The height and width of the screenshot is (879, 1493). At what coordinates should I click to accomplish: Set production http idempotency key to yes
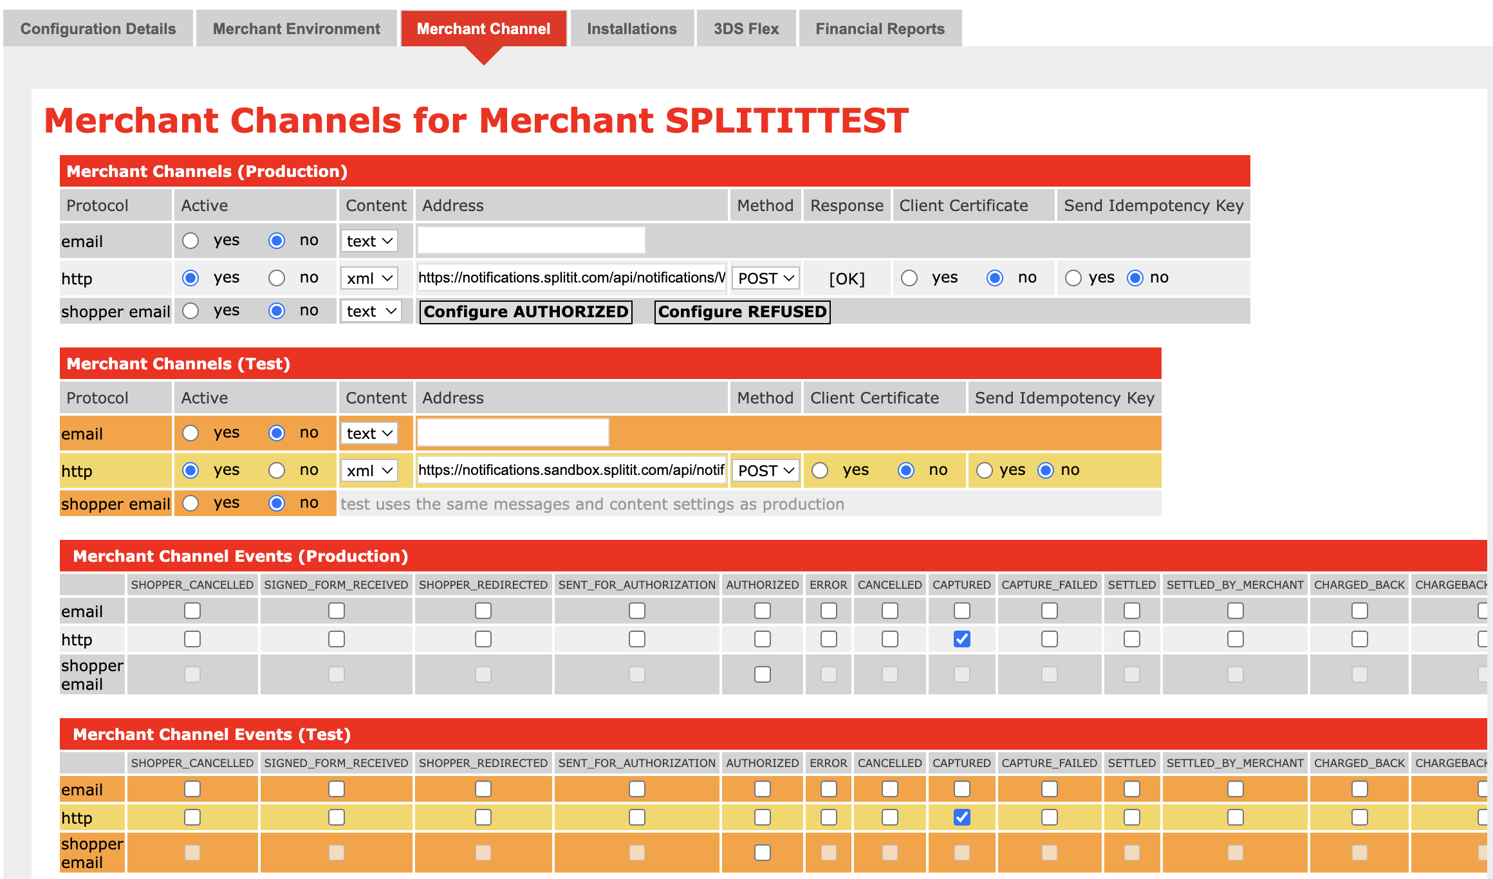pos(1073,278)
